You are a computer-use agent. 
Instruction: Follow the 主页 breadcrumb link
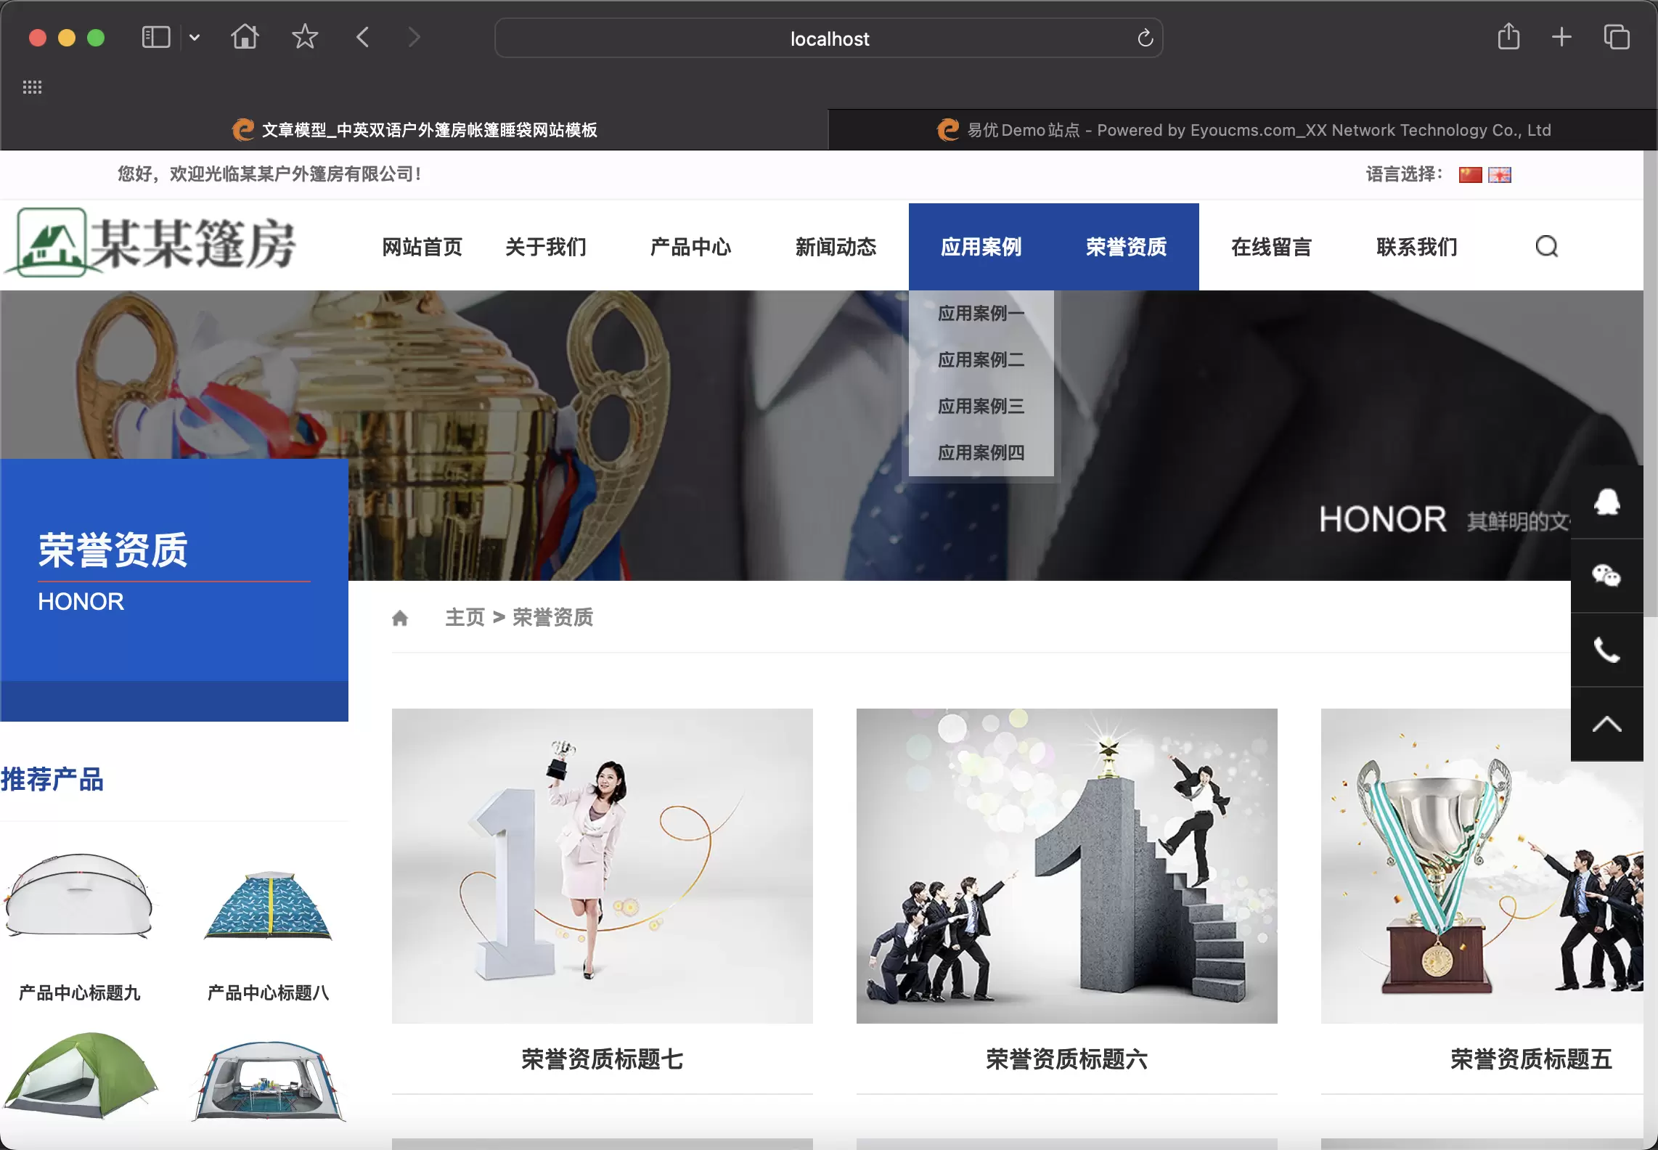[465, 618]
